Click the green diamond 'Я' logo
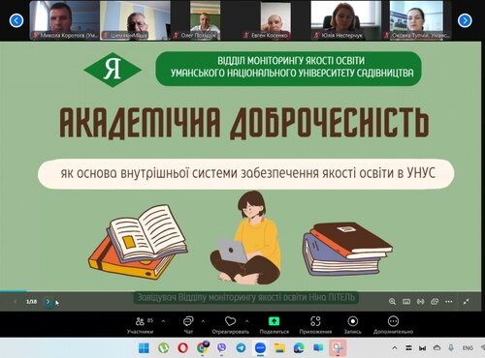This screenshot has width=485, height=358. pos(113,70)
